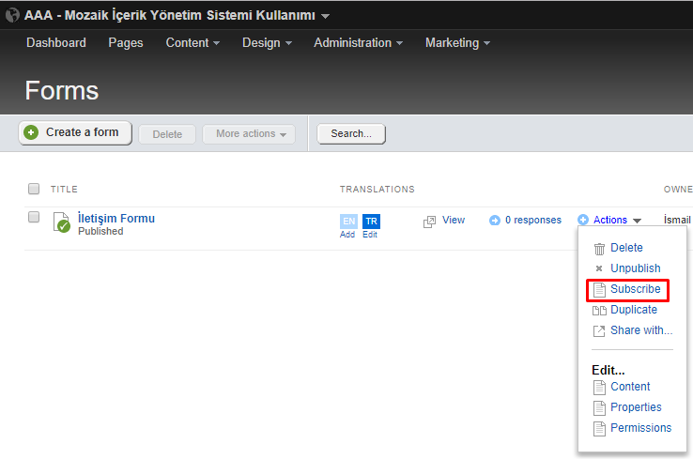Viewport: 693px width, 459px height.
Task: Expand the Marketing menu
Action: 457,43
